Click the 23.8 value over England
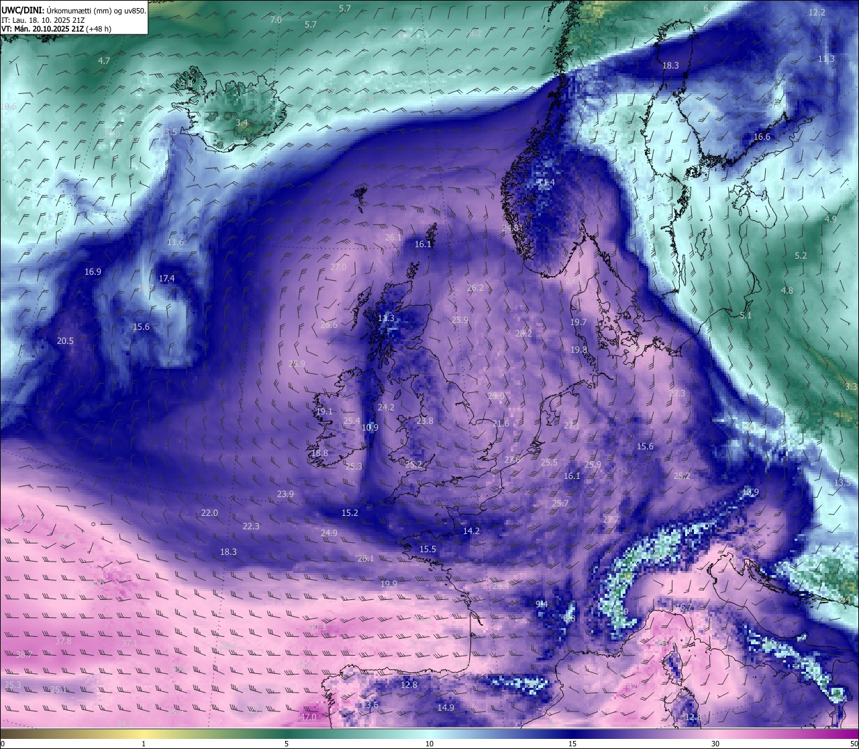The height and width of the screenshot is (749, 859). (x=425, y=421)
